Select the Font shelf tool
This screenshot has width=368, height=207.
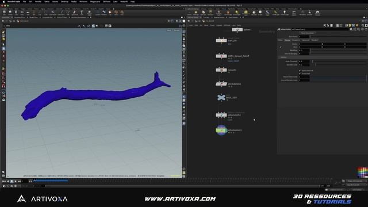(x=82, y=13)
